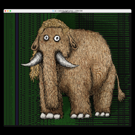Click the mammoth's right eye
Image resolution: width=135 pixels, height=135 pixels.
point(57,38)
